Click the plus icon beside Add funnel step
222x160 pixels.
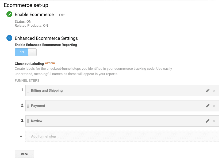click(x=21, y=136)
